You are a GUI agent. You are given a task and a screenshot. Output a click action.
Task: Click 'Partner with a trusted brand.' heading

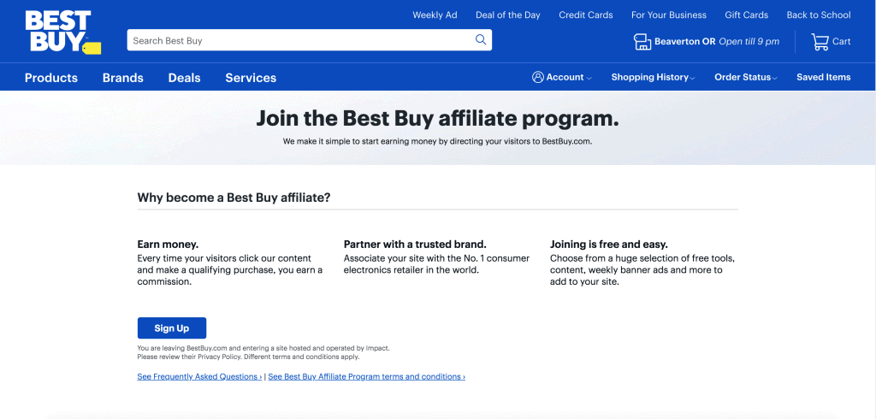pos(415,245)
